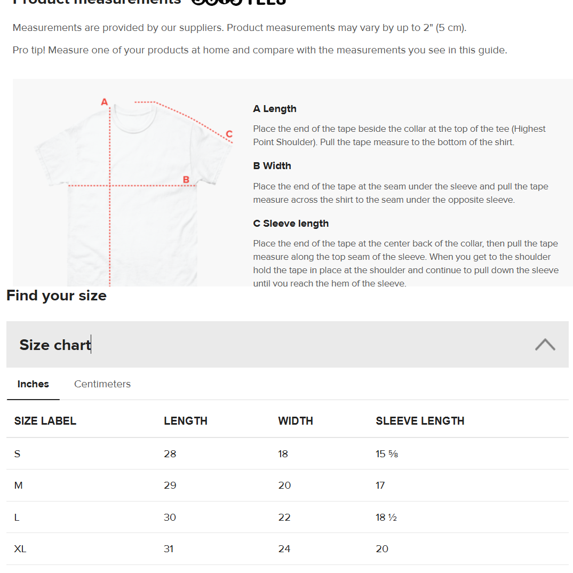Click the B Width heading
The height and width of the screenshot is (573, 573).
272,166
